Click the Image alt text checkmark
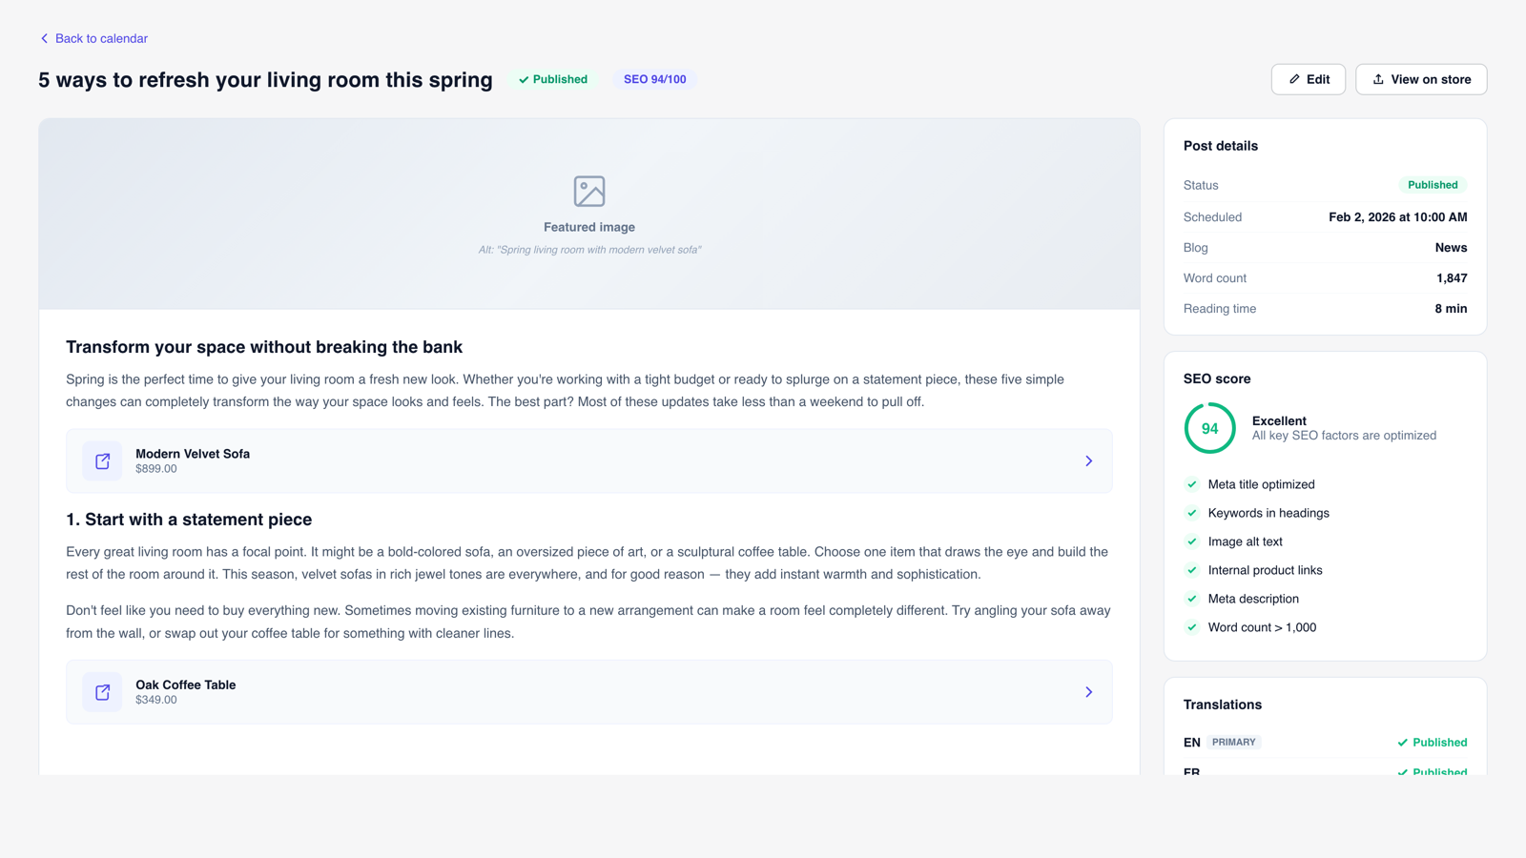 [x=1192, y=541]
